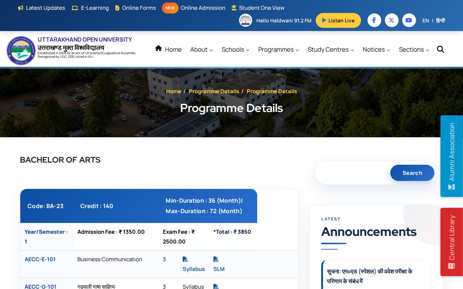Open the Online Forms link text
463x289 pixels.
click(x=139, y=8)
